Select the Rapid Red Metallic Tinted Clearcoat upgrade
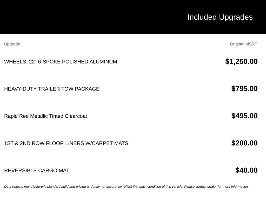 45,116
